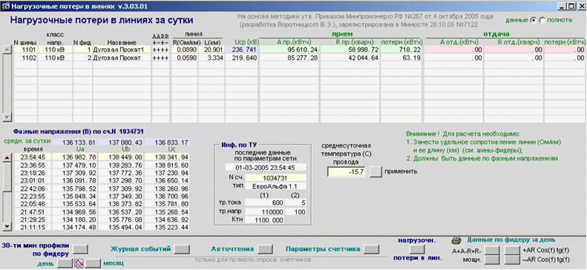Click the R(Ом/км) cell 0.0590
Image resolution: width=587 pixels, height=270 pixels.
(184, 58)
